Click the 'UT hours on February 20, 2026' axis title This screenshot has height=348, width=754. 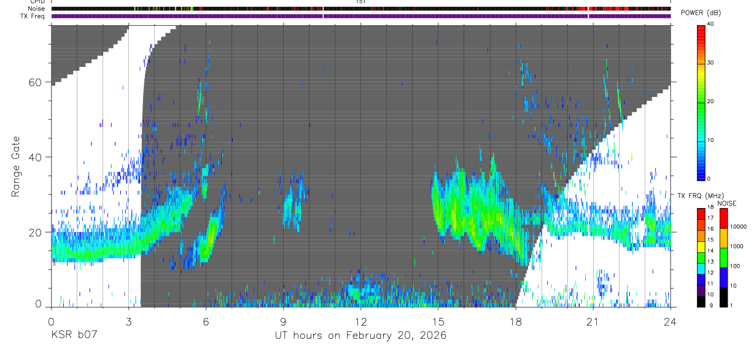[x=360, y=336]
